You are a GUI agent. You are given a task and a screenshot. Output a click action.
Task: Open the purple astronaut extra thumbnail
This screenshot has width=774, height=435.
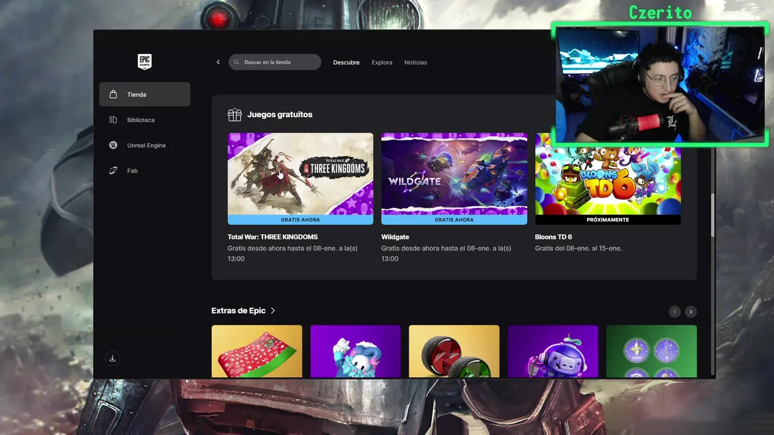pyautogui.click(x=553, y=352)
